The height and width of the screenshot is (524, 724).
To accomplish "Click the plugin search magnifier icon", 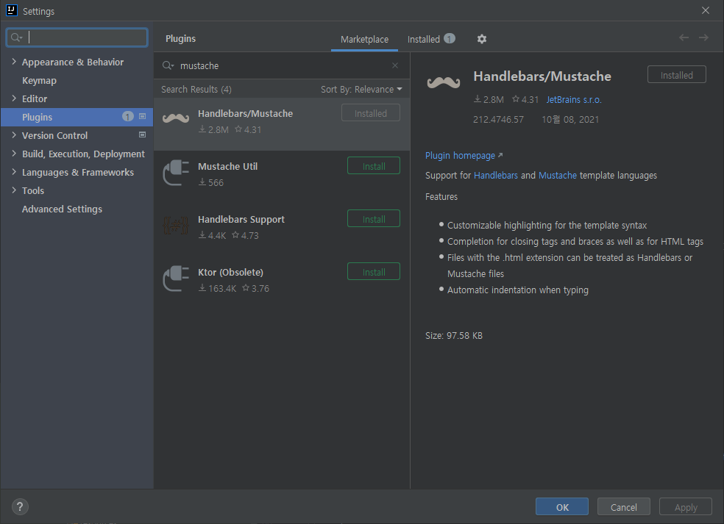I will [x=168, y=65].
